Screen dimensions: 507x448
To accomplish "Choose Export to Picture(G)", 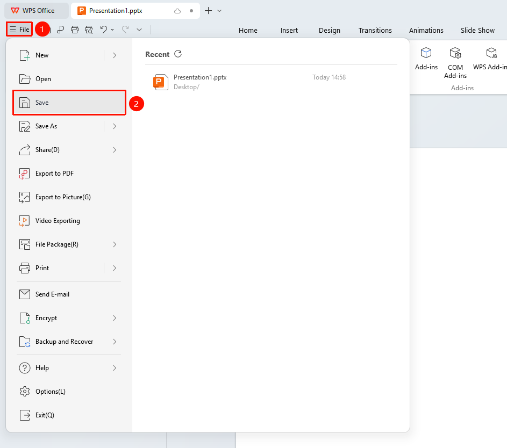I will 69,197.
